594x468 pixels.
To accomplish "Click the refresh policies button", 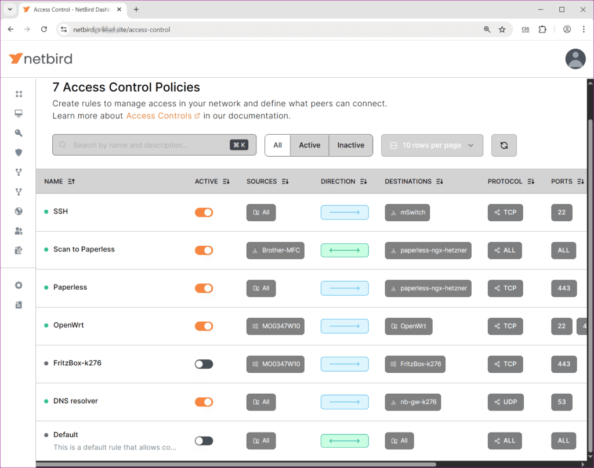I will (504, 145).
